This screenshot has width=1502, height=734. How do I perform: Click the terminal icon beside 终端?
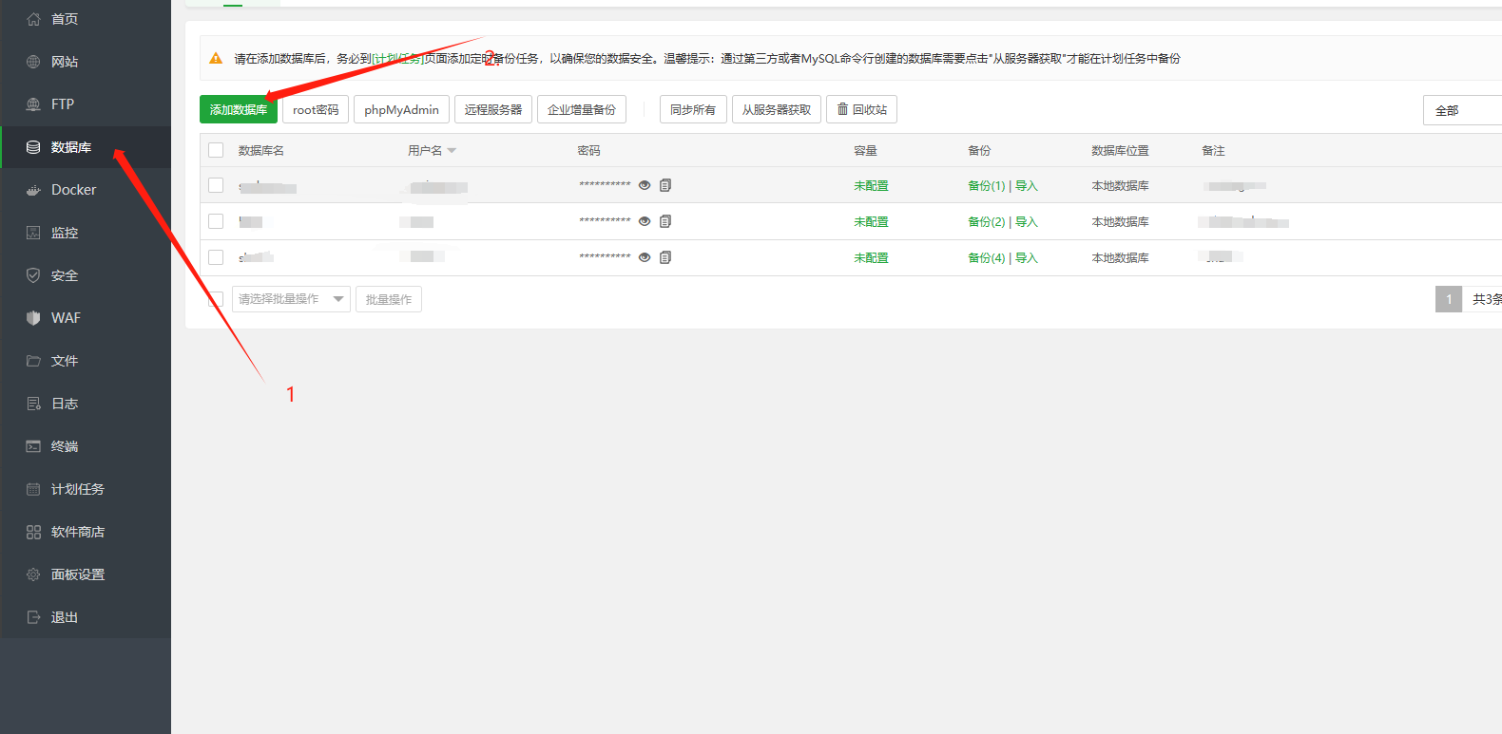33,446
